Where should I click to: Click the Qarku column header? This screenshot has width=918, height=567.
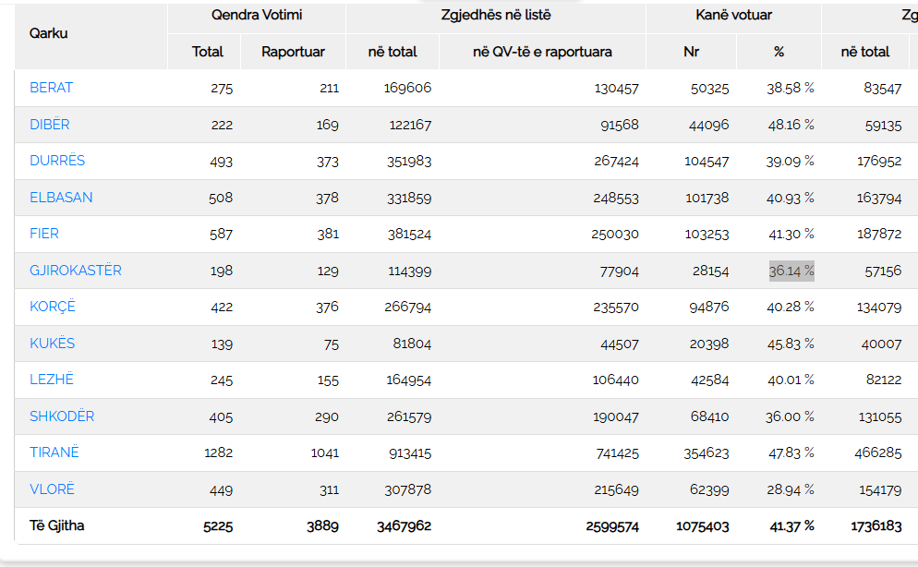pos(49,33)
